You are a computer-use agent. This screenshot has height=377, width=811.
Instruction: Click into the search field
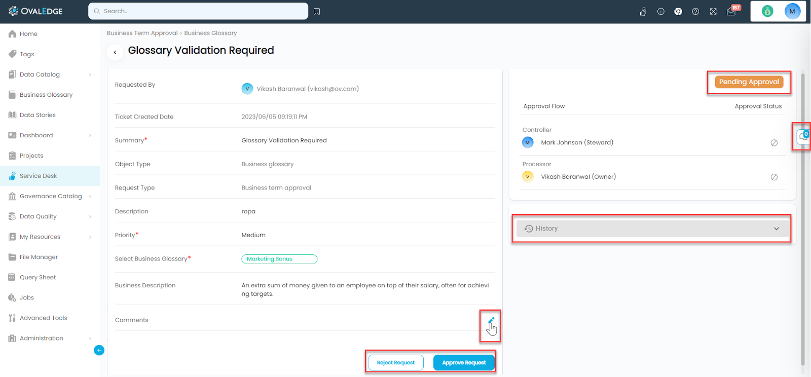(x=198, y=11)
